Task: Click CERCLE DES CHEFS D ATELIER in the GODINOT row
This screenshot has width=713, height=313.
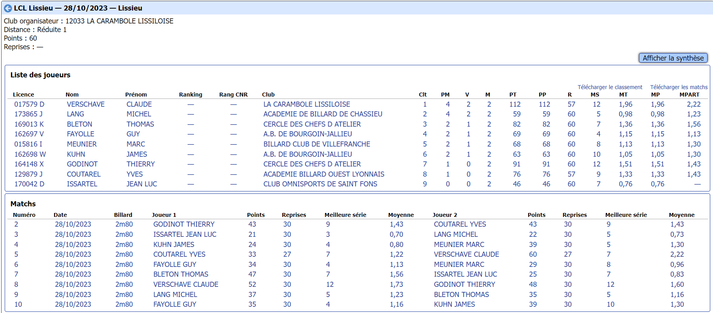Action: click(x=312, y=164)
